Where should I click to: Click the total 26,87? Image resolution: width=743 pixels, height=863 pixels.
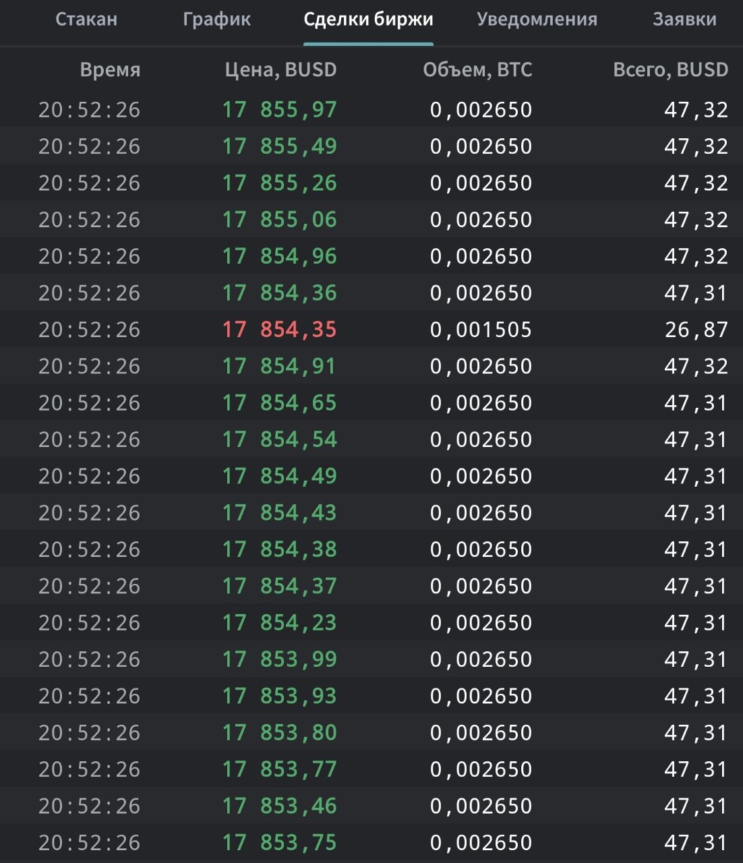[x=696, y=330]
